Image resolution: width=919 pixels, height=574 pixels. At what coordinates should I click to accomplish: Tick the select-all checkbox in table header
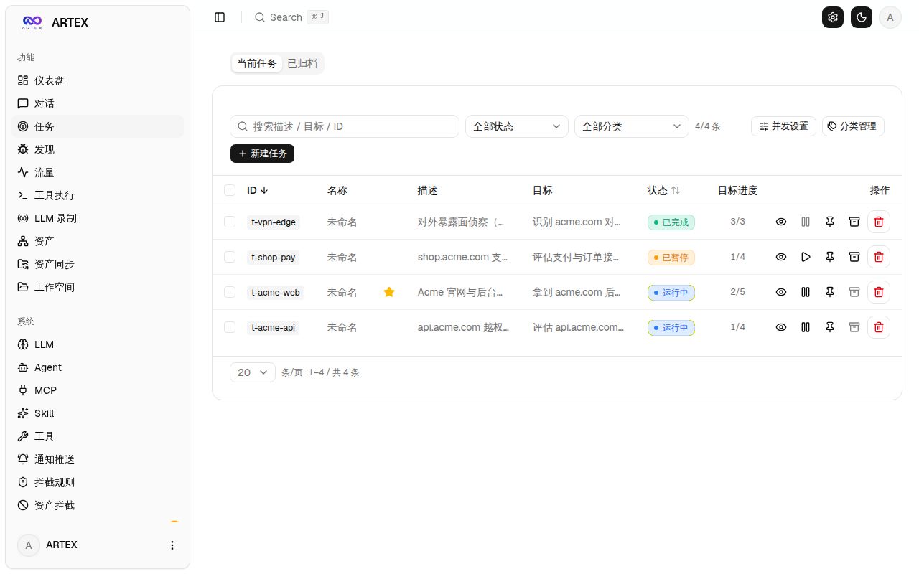point(230,190)
